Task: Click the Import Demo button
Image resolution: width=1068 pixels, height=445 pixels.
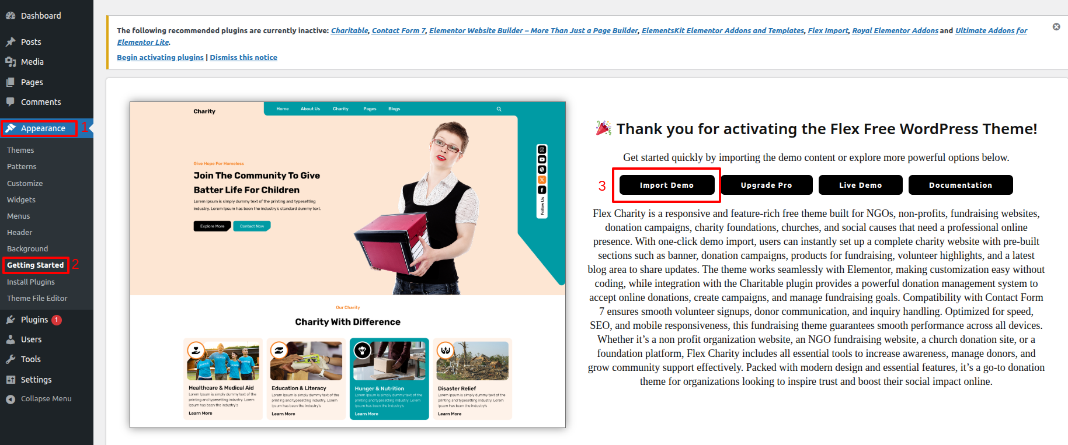Action: pyautogui.click(x=667, y=185)
